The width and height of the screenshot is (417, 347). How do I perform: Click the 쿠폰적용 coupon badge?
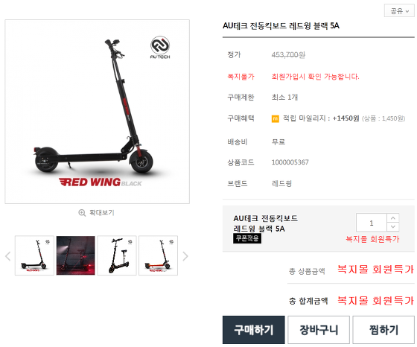point(247,238)
